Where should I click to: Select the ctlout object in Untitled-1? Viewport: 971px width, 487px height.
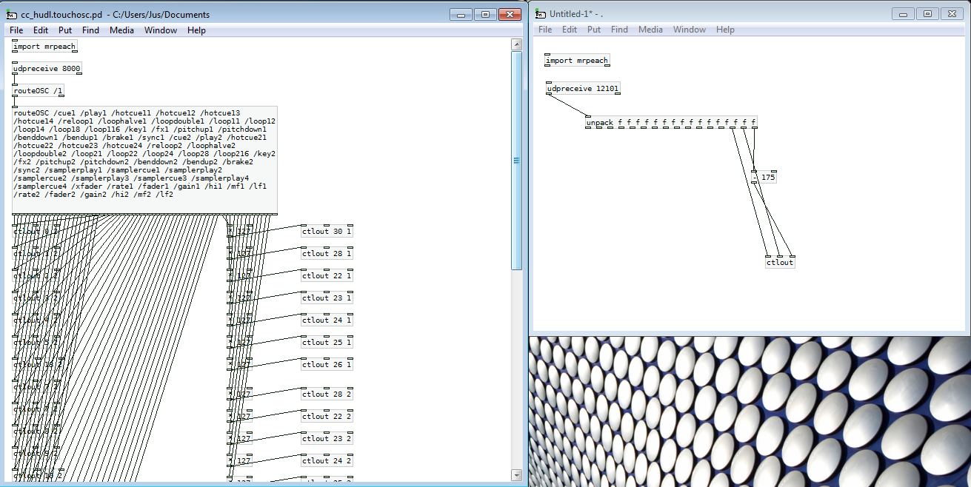point(780,262)
